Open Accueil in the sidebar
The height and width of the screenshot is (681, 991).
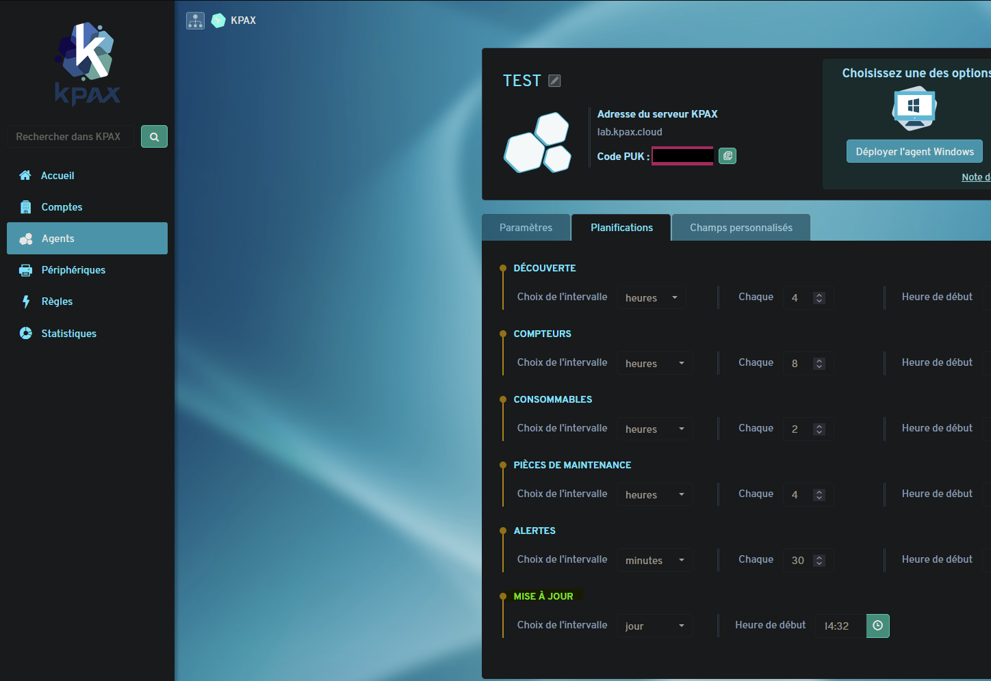click(87, 176)
